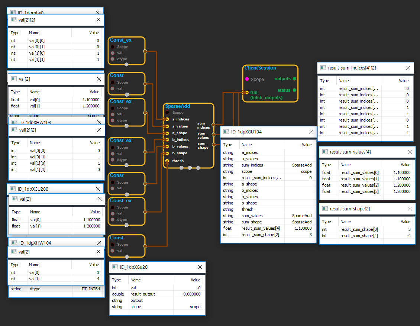Click the b_shape input pin on SparseAdd
This screenshot has width=420, height=326.
click(x=168, y=153)
